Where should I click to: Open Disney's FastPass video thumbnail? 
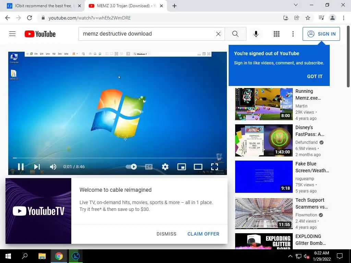click(264, 140)
